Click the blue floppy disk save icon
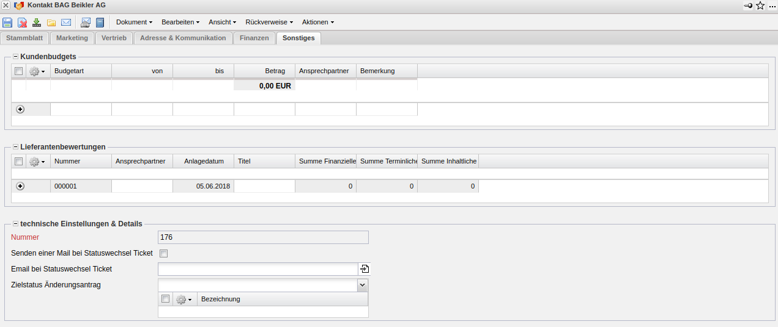This screenshot has width=778, height=327. [x=7, y=23]
